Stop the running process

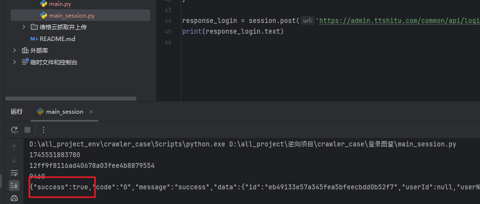tap(27, 130)
